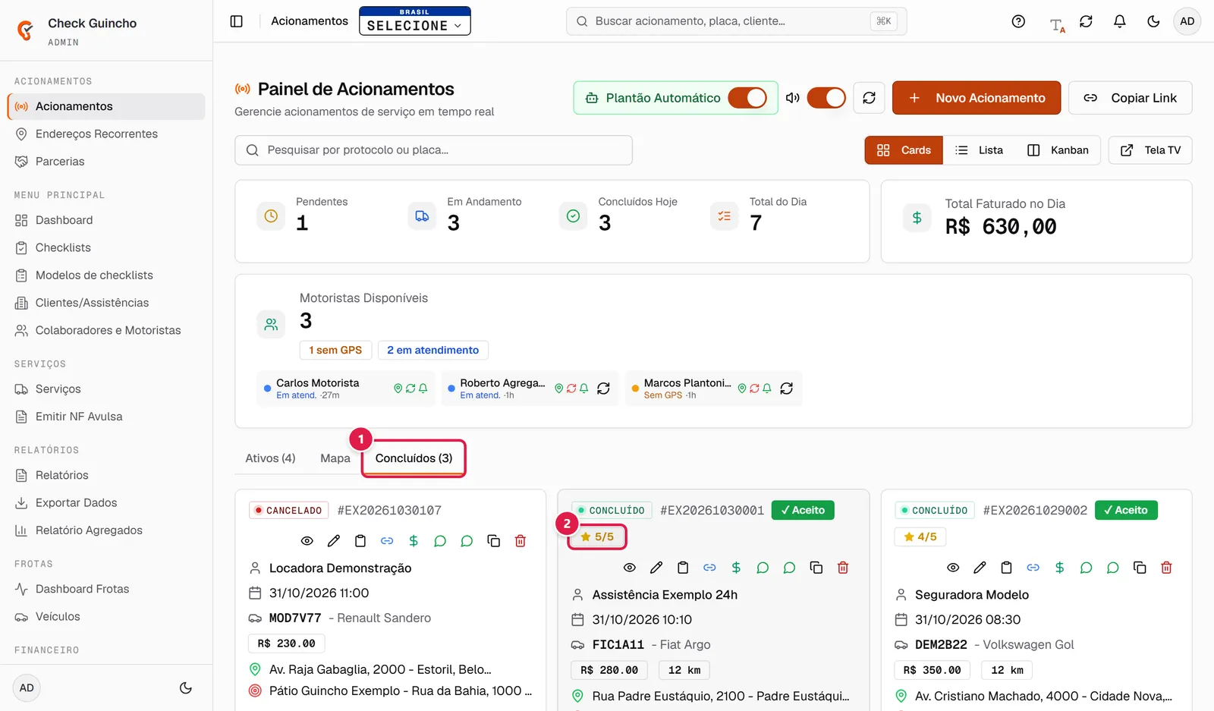Screen dimensions: 1214x711
Task: Refresh the panel next to sound toggle
Action: click(x=869, y=98)
